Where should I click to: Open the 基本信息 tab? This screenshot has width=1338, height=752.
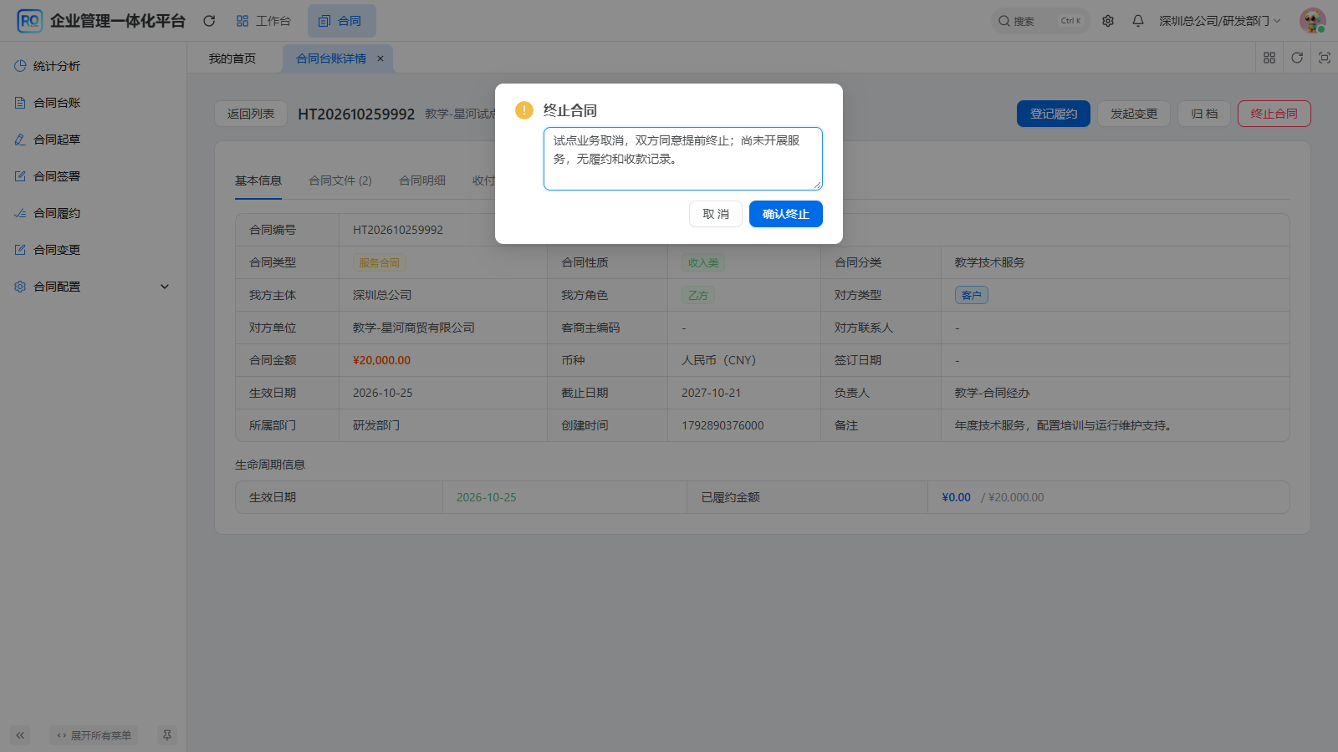pyautogui.click(x=258, y=180)
